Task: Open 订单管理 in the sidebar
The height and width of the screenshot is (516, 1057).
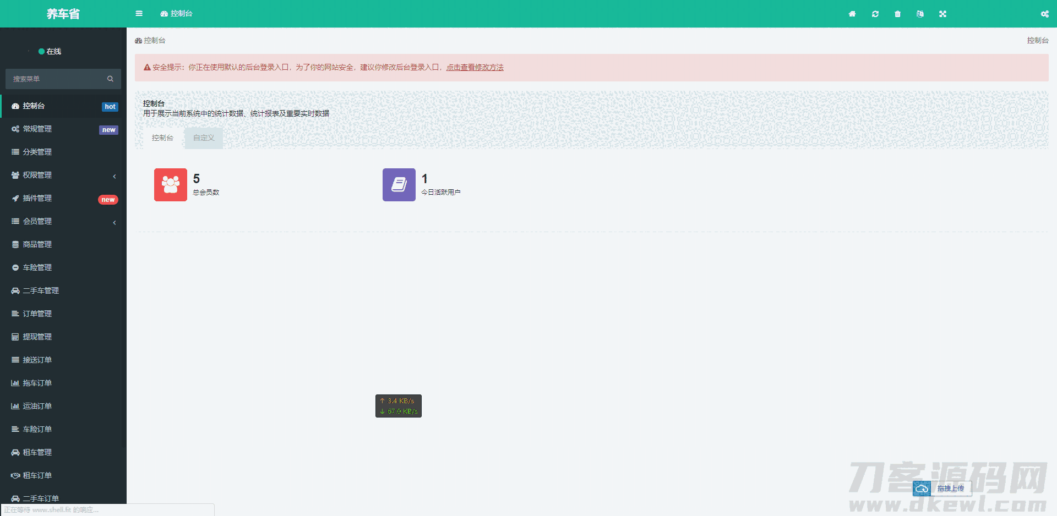Action: (63, 314)
